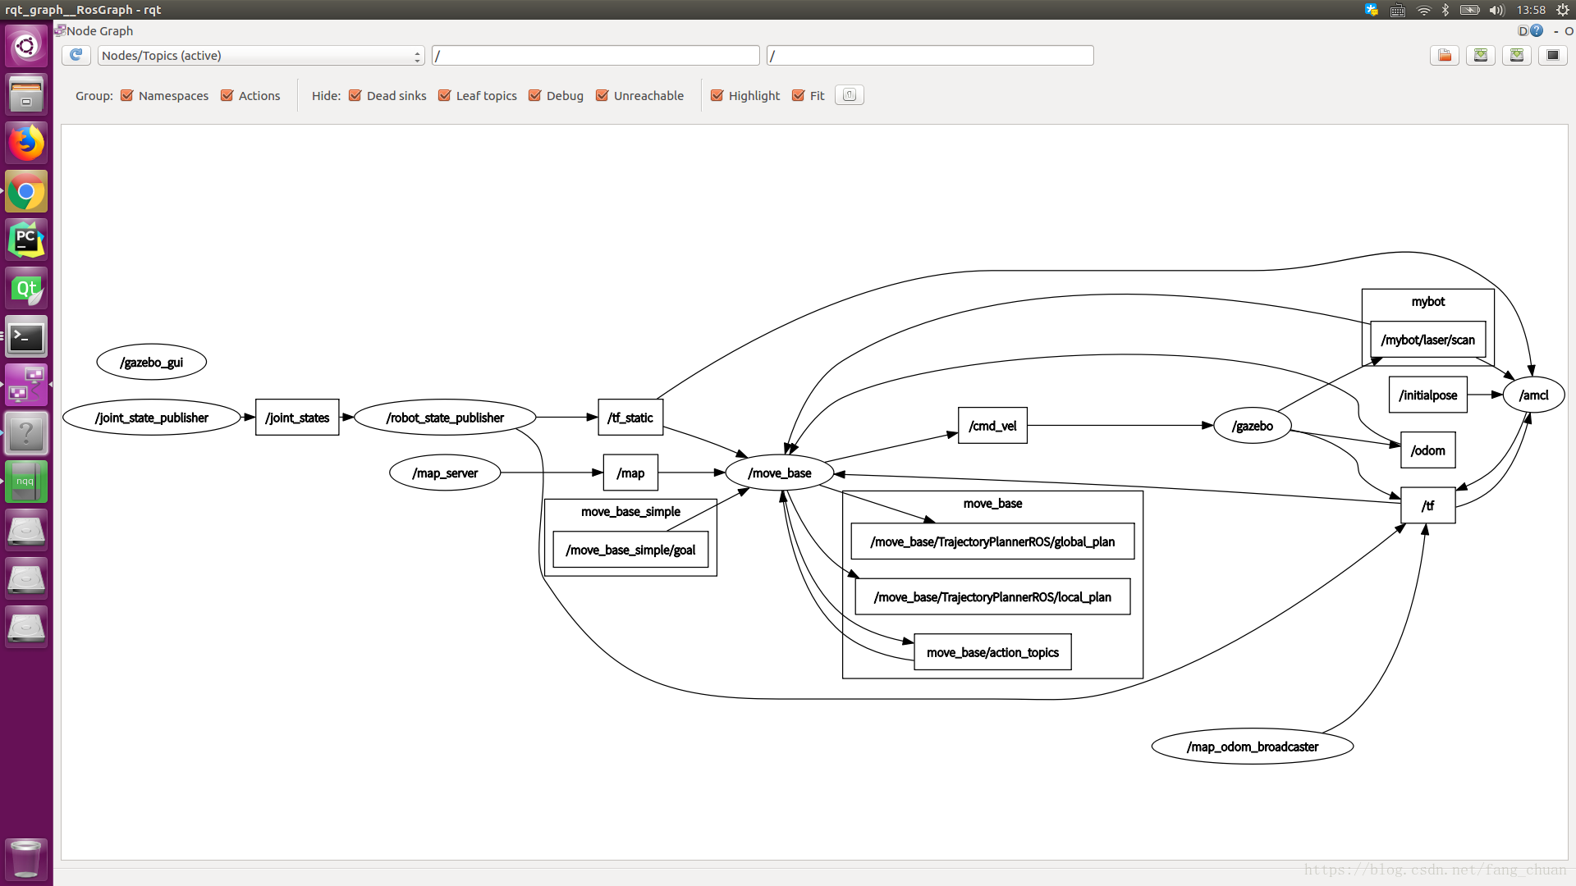Select the Node Graph menu item
The image size is (1576, 886).
coord(98,30)
